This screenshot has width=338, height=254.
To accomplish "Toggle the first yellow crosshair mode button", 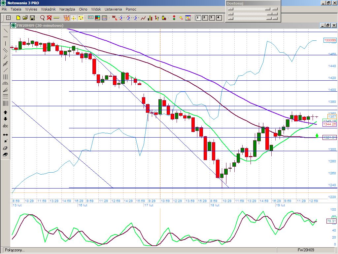I will [74, 18].
